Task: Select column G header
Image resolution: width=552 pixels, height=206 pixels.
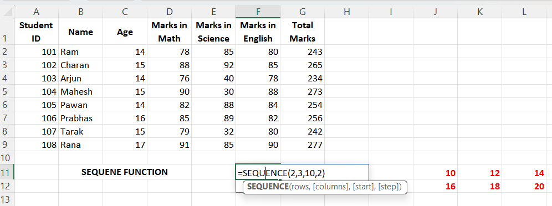Action: click(303, 12)
